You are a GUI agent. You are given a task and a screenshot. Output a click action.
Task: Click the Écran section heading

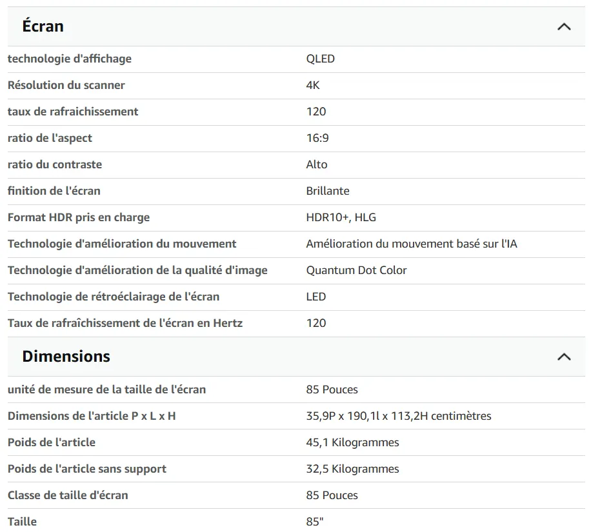pos(43,26)
